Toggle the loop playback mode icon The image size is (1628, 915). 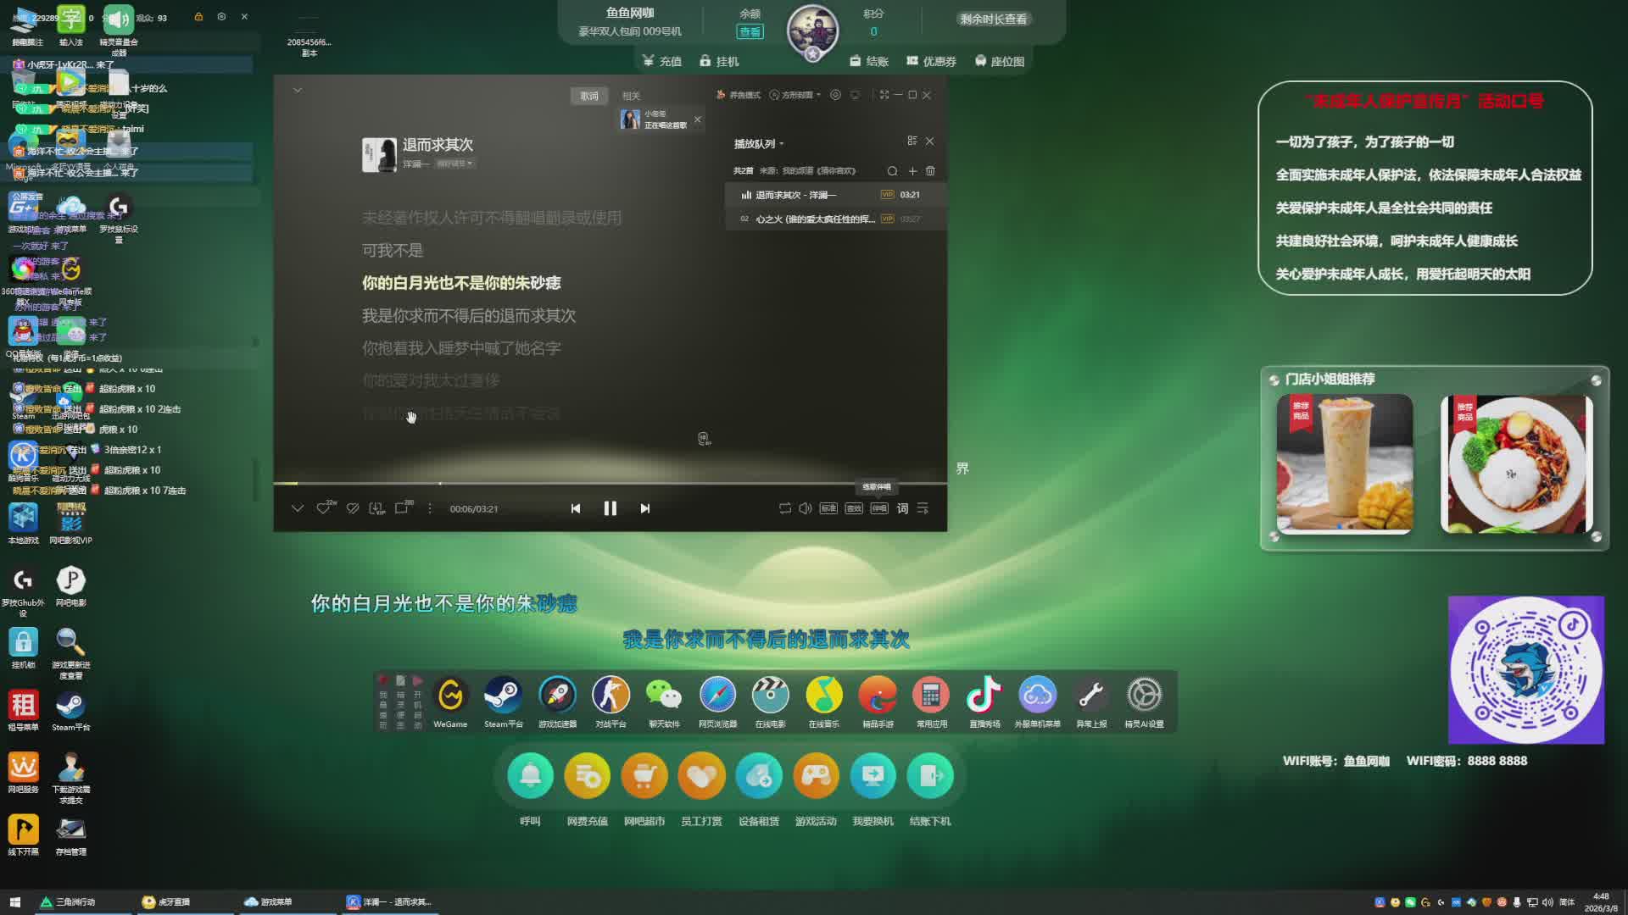pyautogui.click(x=784, y=508)
